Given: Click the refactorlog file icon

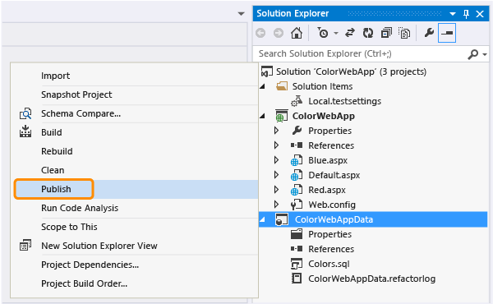Looking at the screenshot, I should click(x=297, y=279).
